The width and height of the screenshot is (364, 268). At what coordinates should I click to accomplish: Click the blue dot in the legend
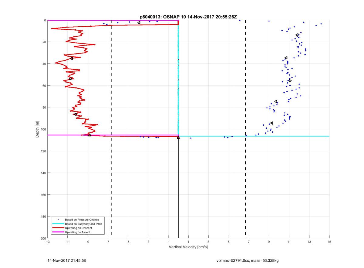(x=58, y=219)
